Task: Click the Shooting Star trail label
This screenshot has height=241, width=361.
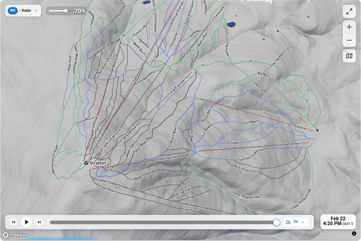Action: click(x=167, y=158)
